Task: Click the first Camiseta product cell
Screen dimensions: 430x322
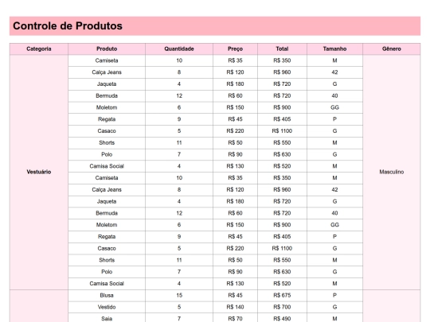Action: tap(107, 60)
